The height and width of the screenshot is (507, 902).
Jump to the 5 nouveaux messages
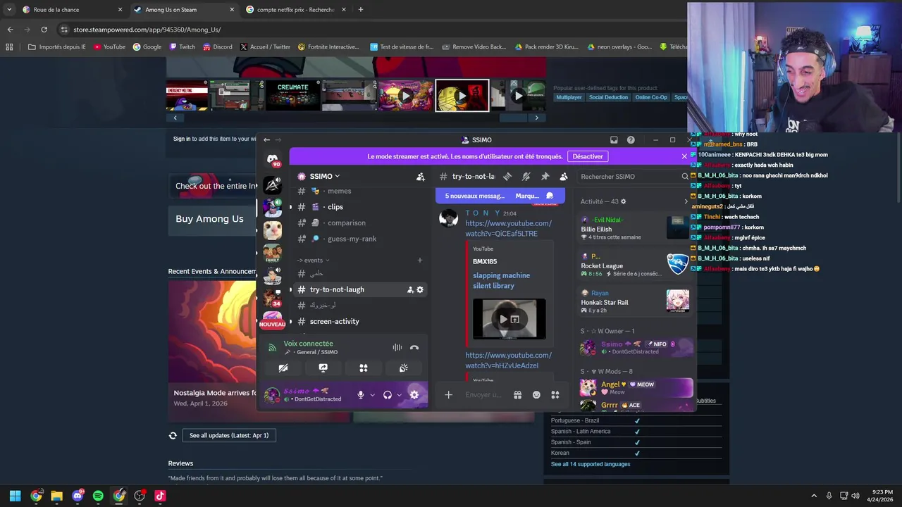475,196
